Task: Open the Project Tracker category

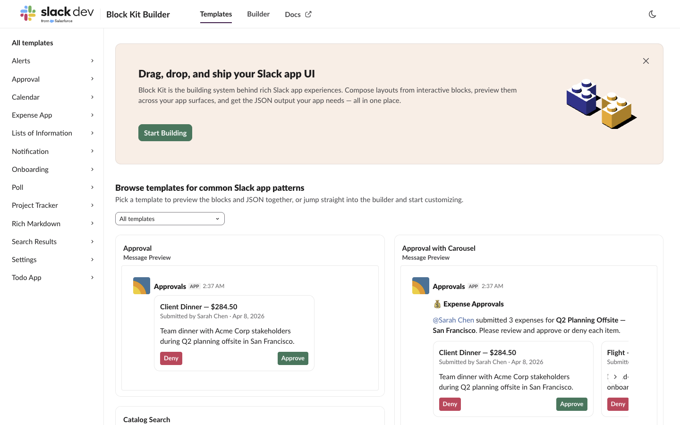Action: coord(35,205)
